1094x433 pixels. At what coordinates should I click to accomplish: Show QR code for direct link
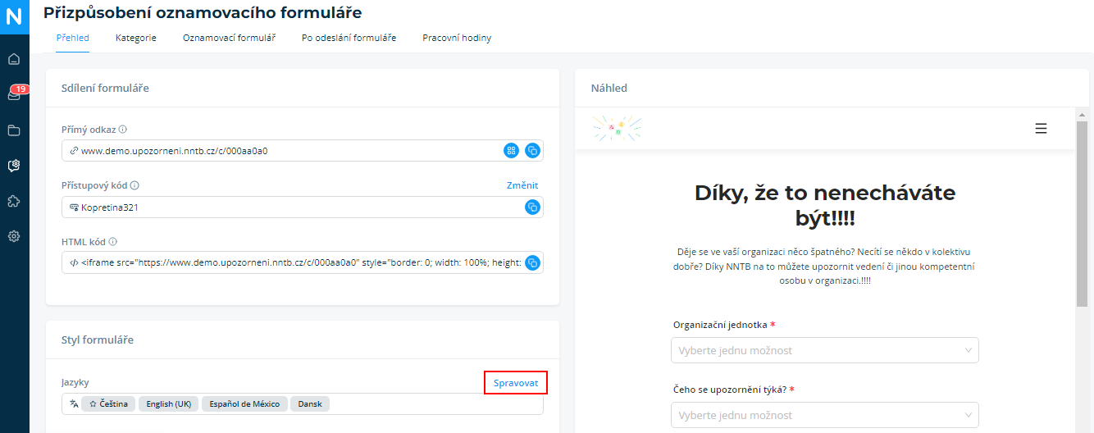pyautogui.click(x=512, y=151)
